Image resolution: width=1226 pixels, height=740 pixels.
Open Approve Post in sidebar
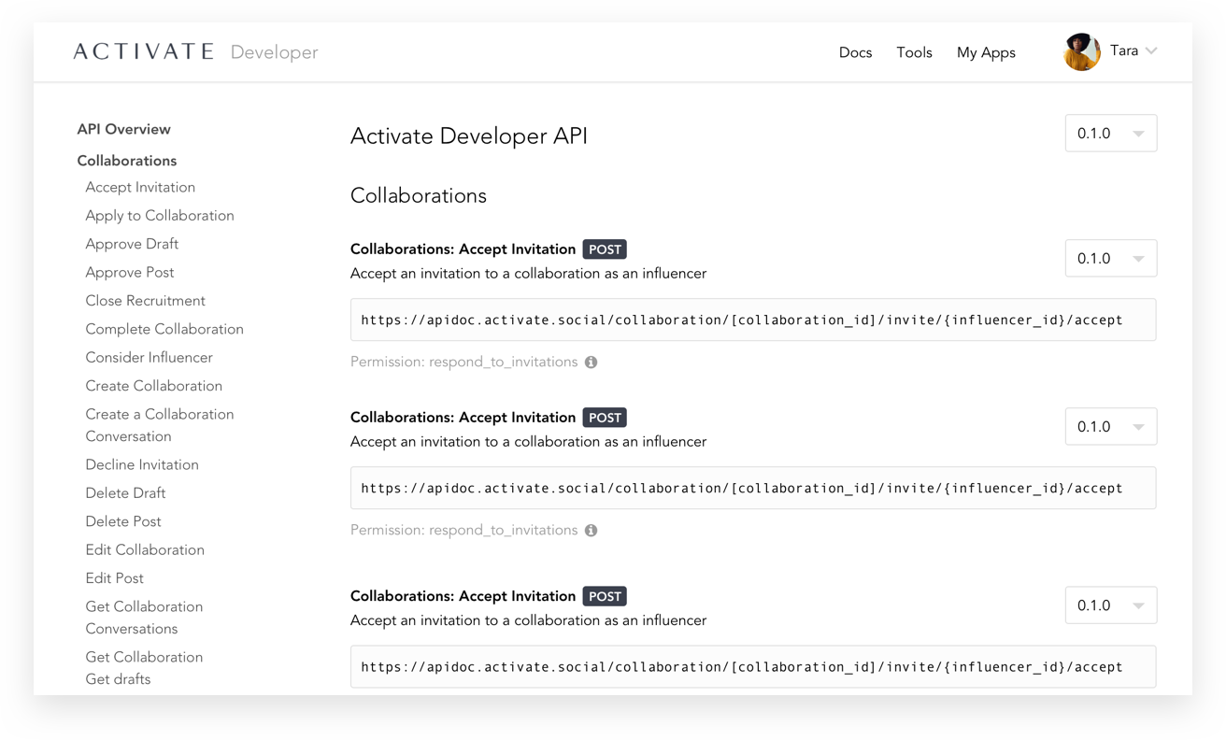[130, 273]
